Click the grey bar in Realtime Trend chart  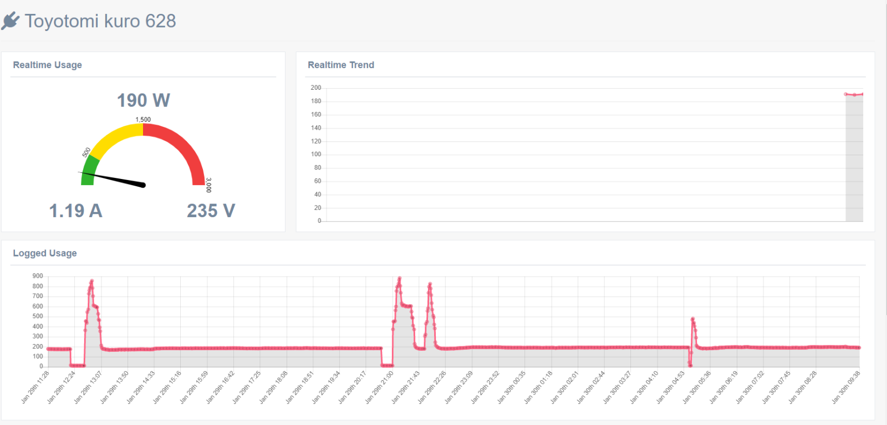click(x=854, y=158)
